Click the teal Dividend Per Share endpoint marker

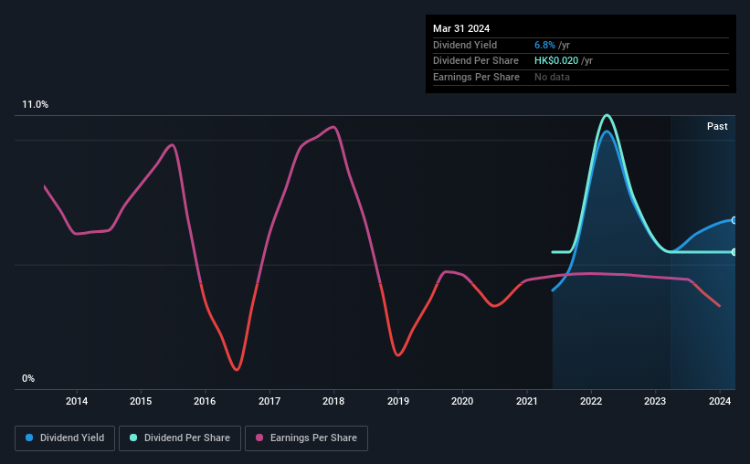tap(734, 252)
